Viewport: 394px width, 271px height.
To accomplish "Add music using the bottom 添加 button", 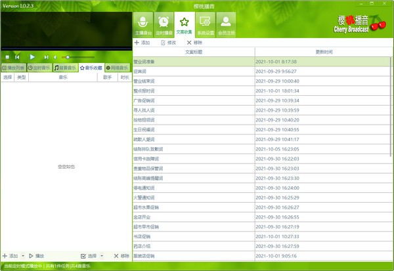I will [x=11, y=256].
